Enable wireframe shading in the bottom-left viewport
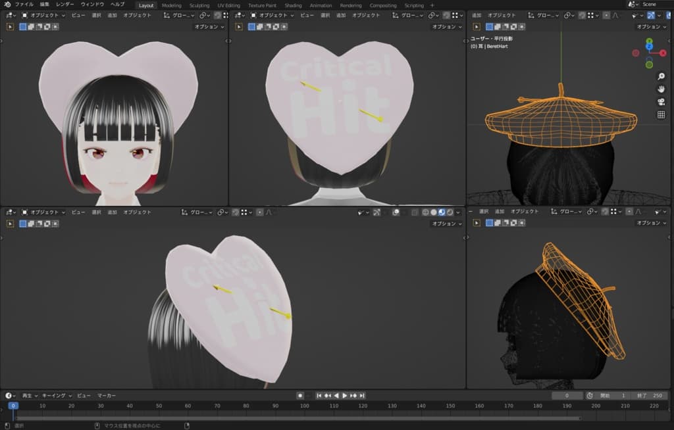Screen dimensions: 674x430 point(425,212)
